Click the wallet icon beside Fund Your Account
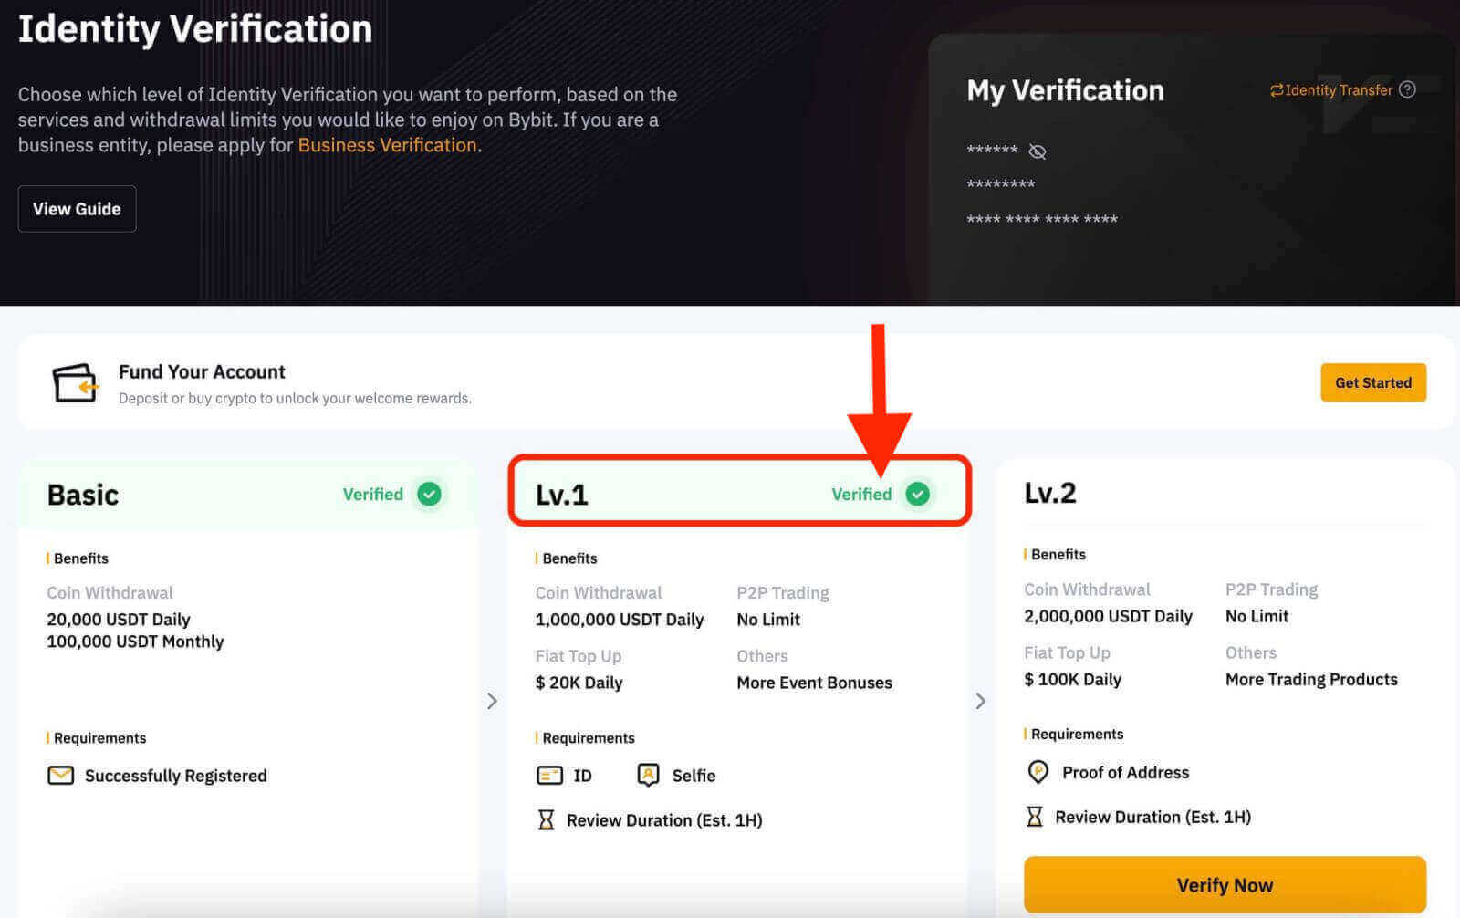 pos(75,383)
